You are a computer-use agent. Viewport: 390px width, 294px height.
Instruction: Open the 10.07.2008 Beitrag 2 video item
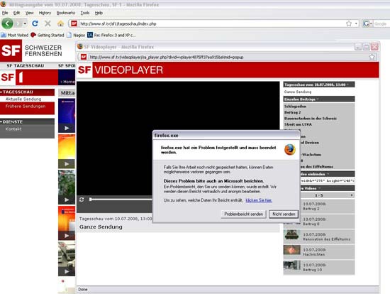(x=328, y=207)
